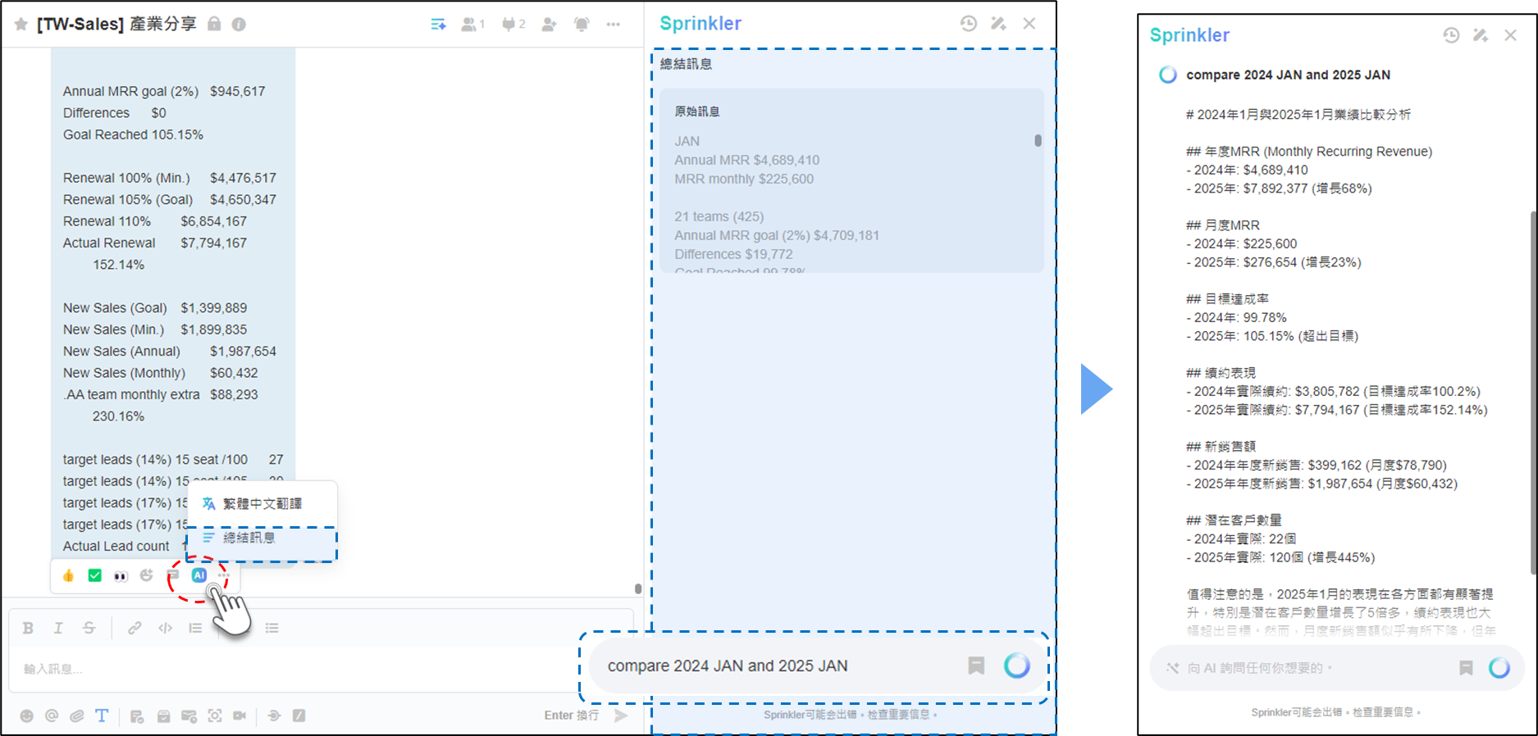React with the thumbs-up emoji

69,576
